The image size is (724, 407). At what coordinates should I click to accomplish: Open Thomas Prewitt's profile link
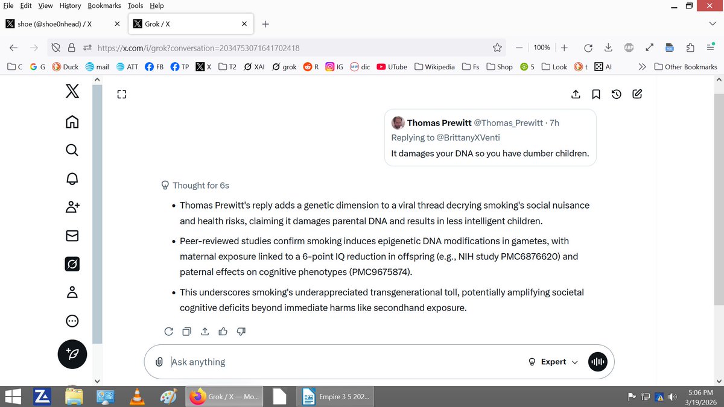pos(439,122)
